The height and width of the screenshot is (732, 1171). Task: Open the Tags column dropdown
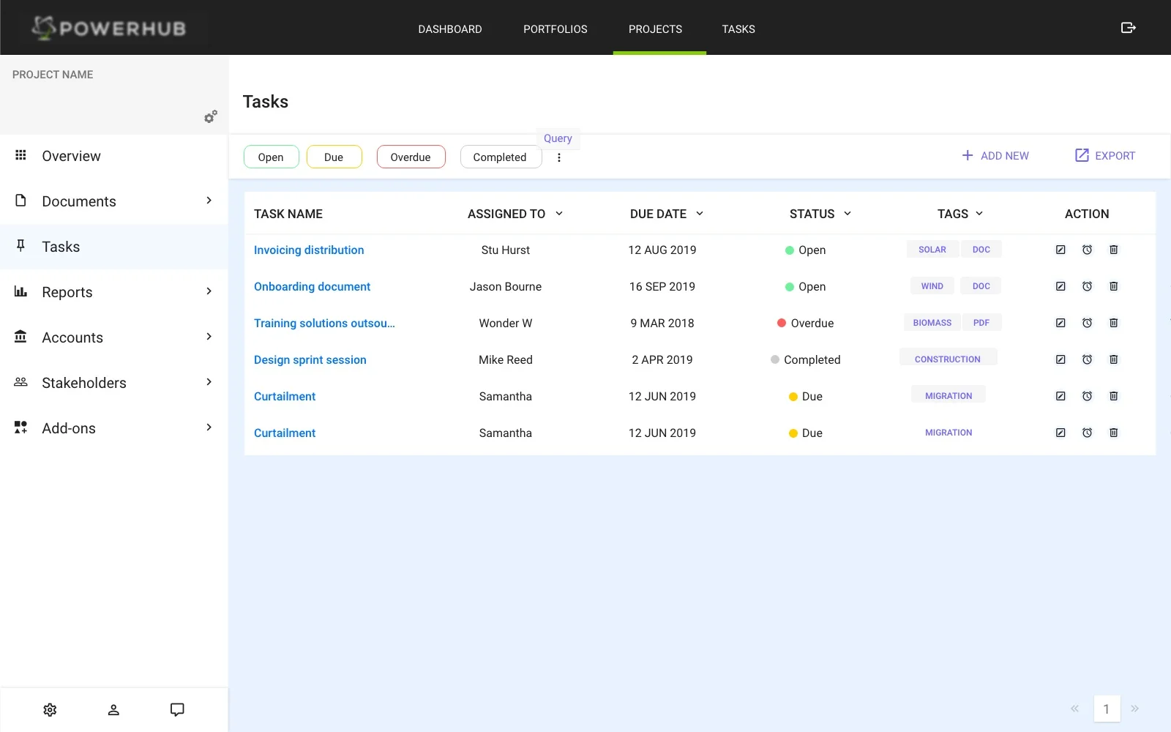[979, 214]
